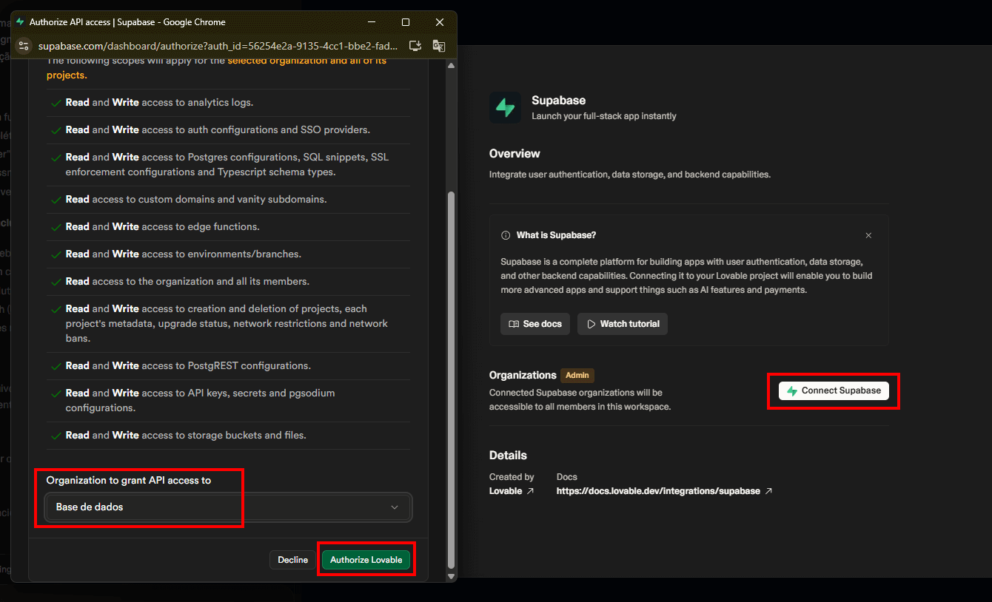This screenshot has height=602, width=992.
Task: Click the Decline button
Action: [x=292, y=560]
